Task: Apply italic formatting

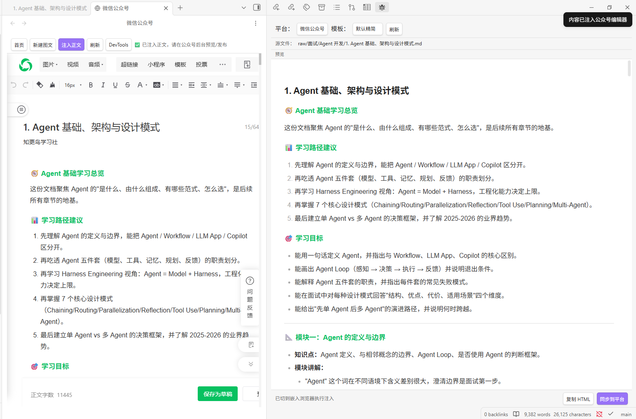Action: click(x=103, y=85)
